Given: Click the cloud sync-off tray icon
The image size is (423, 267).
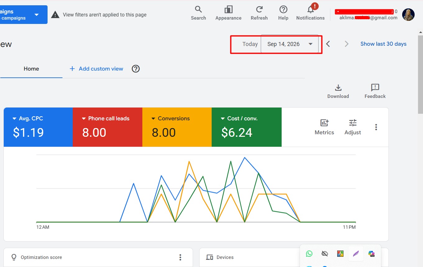Looking at the screenshot, I should pyautogui.click(x=325, y=254).
